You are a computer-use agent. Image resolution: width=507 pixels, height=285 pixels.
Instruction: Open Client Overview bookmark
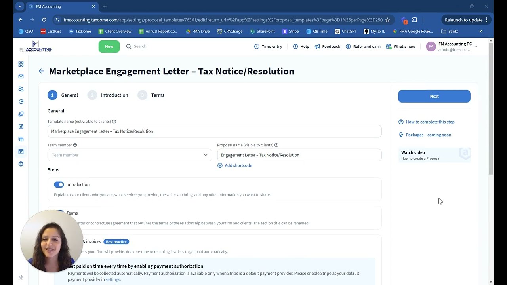point(114,31)
